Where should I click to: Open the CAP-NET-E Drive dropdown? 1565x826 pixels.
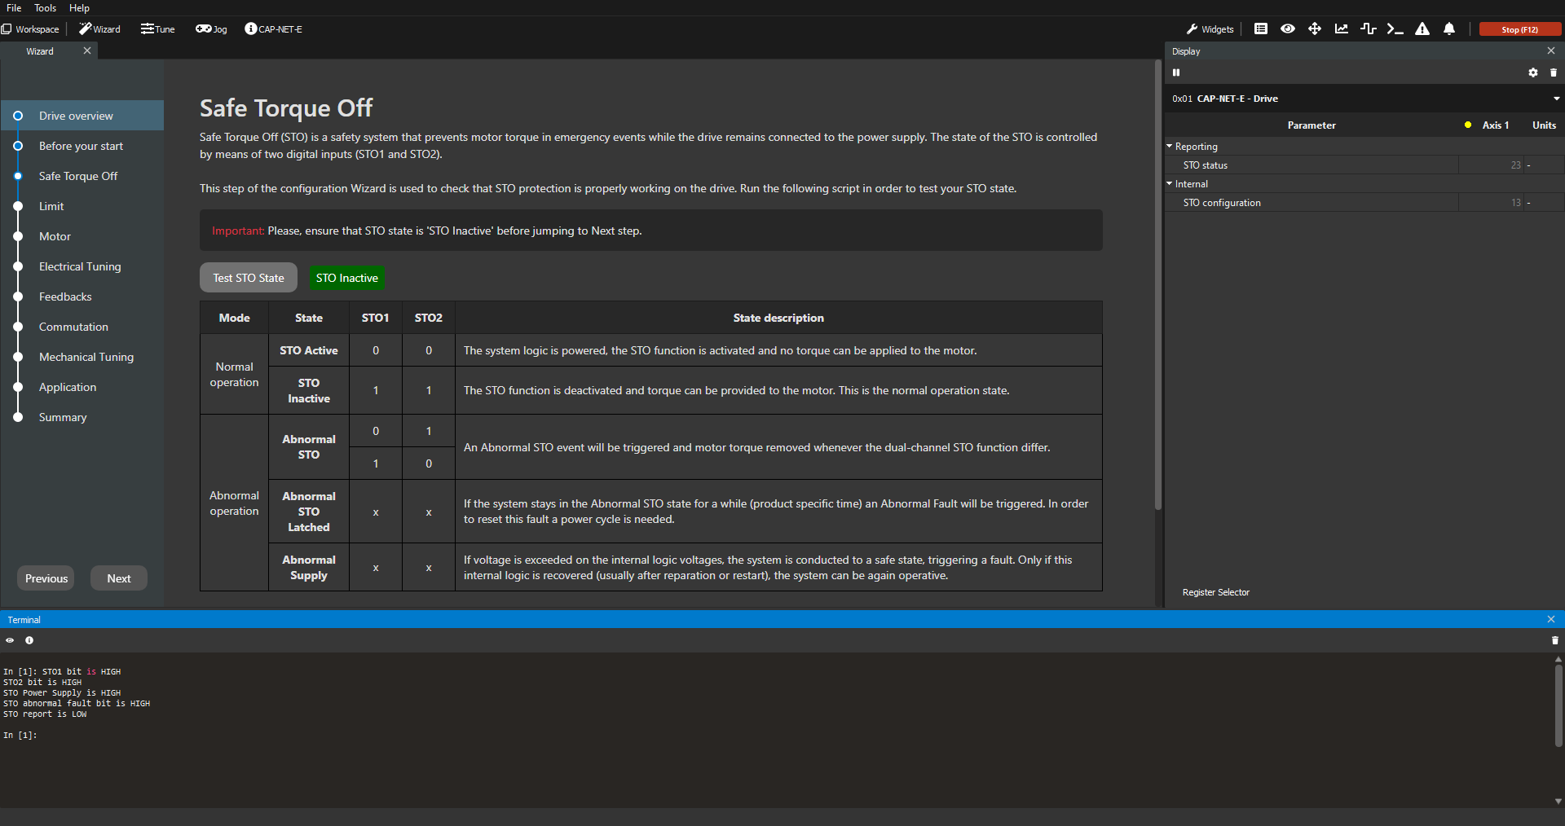click(1556, 99)
